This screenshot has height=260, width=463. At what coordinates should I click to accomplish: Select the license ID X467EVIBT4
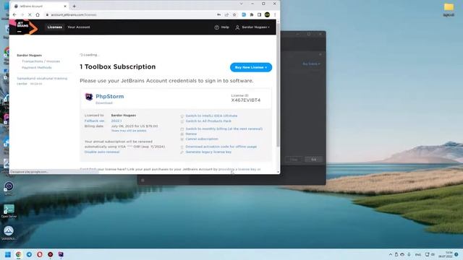point(246,100)
